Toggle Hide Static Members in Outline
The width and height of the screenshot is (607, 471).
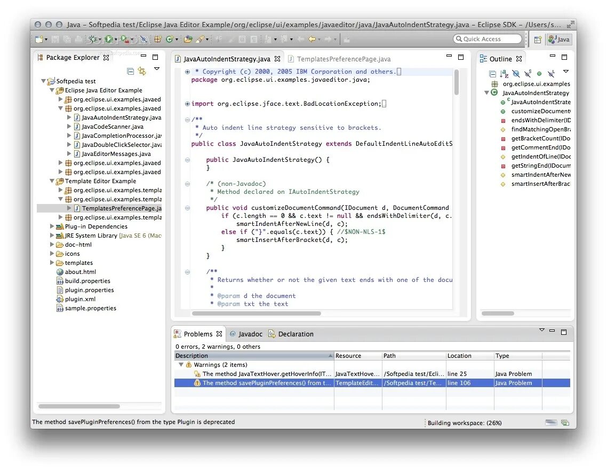528,73
